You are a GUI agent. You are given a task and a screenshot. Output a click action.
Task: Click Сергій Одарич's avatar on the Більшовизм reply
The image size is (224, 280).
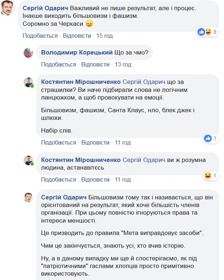(x=29, y=197)
